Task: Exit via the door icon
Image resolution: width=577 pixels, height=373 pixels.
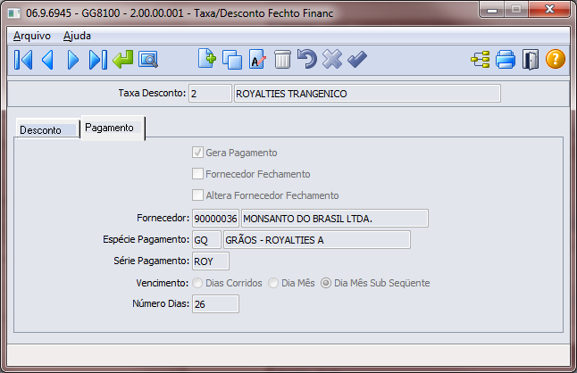Action: (531, 60)
